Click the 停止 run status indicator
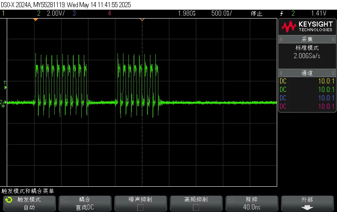Image resolution: width=337 pixels, height=212 pixels. (257, 13)
